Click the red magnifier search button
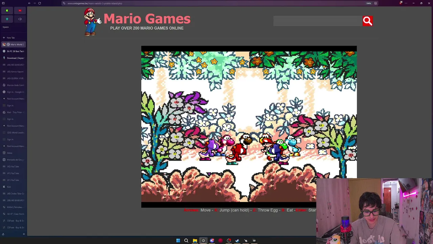The height and width of the screenshot is (244, 433). (367, 21)
